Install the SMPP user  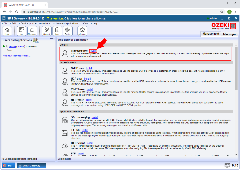pos(89,68)
